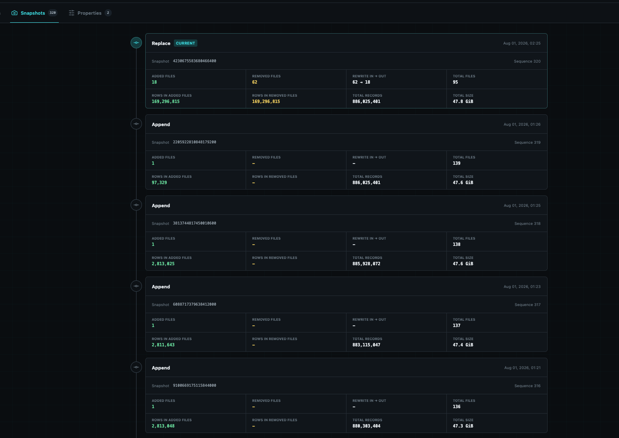Click total files value 136

(x=456, y=406)
